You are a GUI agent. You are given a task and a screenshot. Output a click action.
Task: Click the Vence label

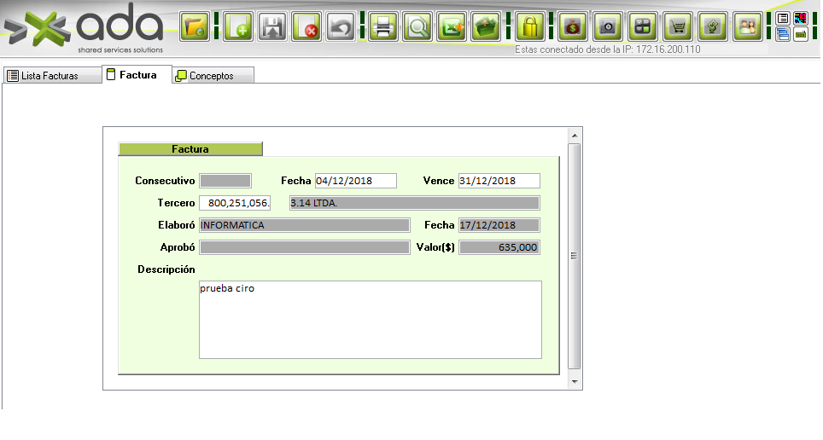coord(438,181)
